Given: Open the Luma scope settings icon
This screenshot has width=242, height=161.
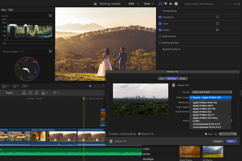Looking at the screenshot, I should click(x=50, y=15).
